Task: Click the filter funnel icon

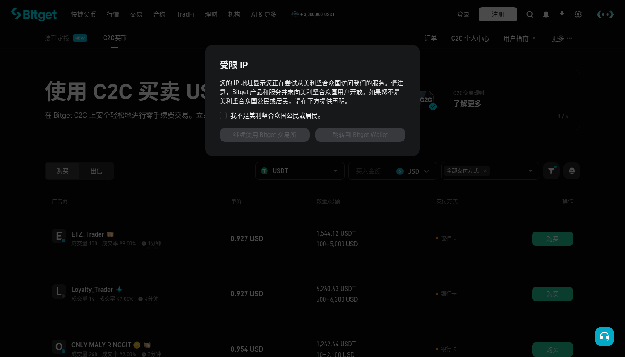Action: (552, 171)
